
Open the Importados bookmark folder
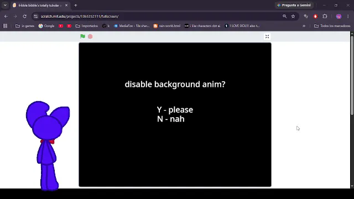pyautogui.click(x=87, y=26)
